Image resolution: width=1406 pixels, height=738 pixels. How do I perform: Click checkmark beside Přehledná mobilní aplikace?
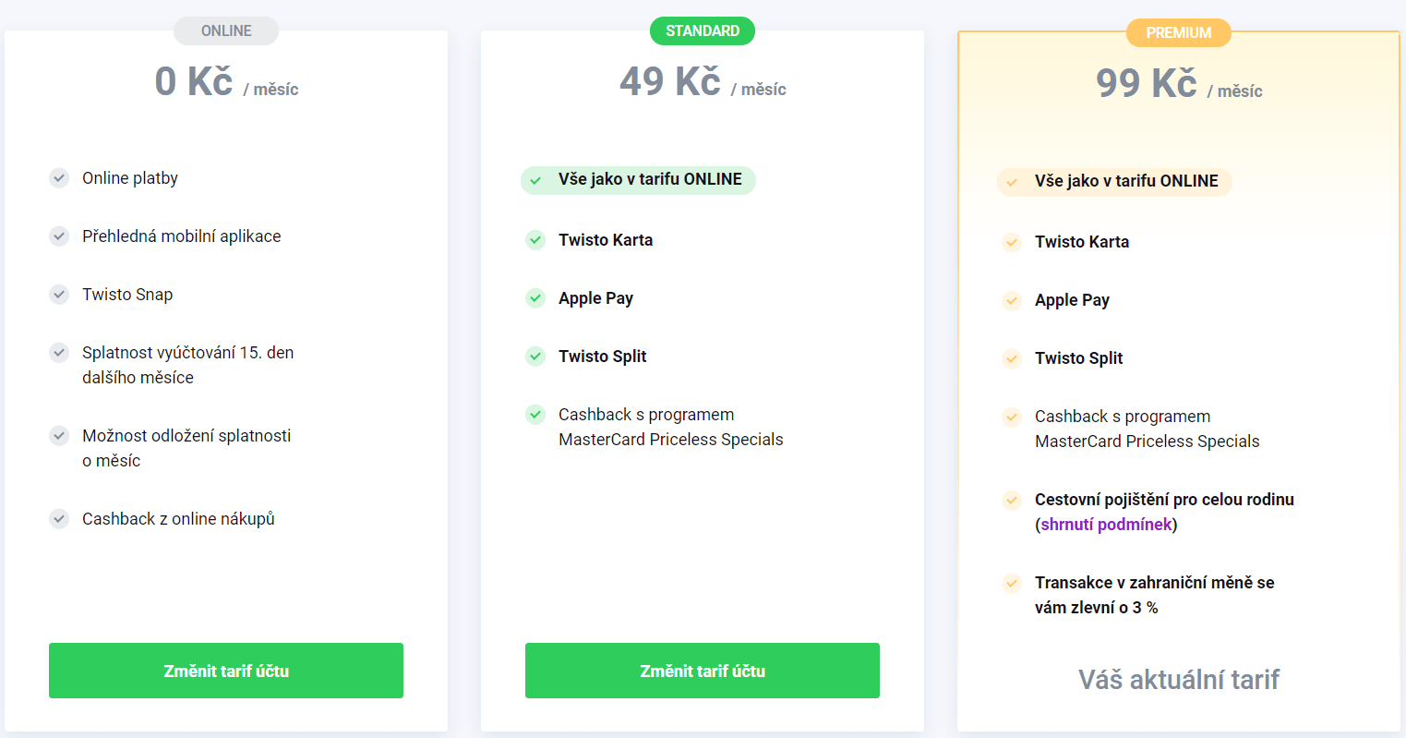[x=59, y=236]
